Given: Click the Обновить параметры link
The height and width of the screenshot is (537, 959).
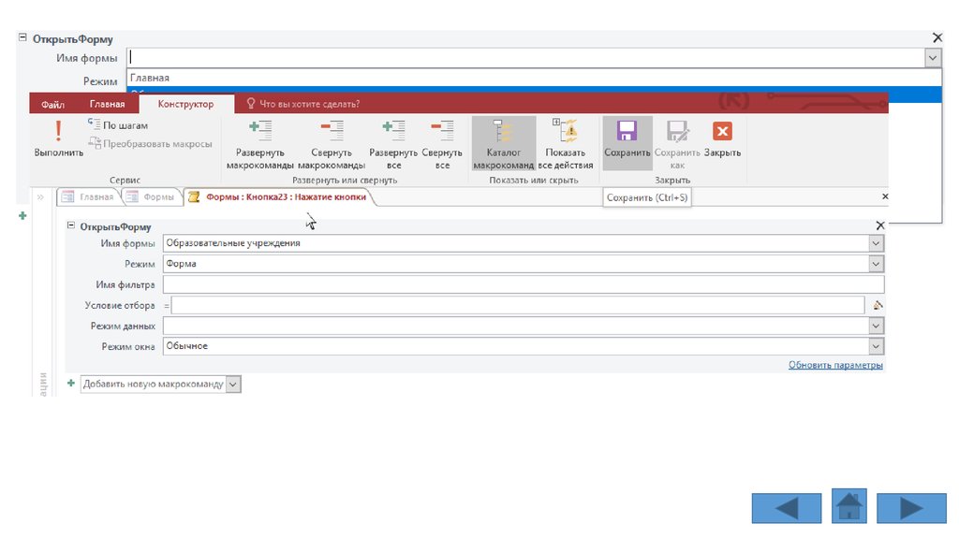Looking at the screenshot, I should 835,366.
